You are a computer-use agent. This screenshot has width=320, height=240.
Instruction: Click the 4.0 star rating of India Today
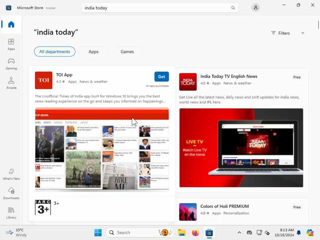[x=205, y=83]
